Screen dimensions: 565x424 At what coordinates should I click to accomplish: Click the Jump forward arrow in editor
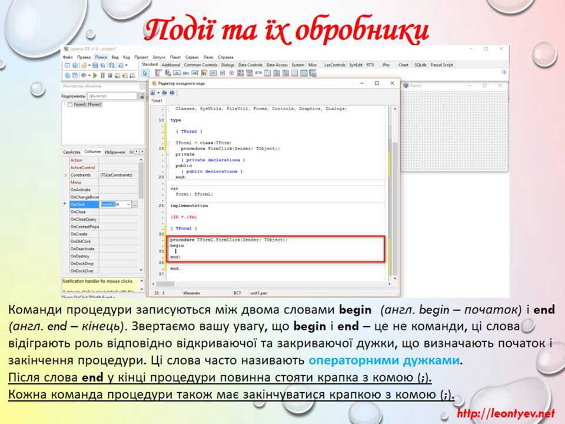click(172, 92)
